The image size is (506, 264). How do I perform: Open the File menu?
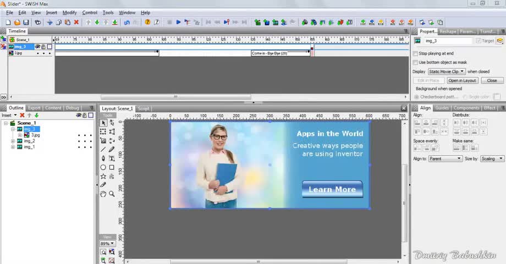pos(10,13)
